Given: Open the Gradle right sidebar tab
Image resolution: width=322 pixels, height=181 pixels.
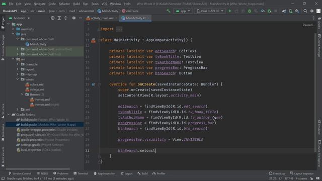Looking at the screenshot, I should 319,23.
